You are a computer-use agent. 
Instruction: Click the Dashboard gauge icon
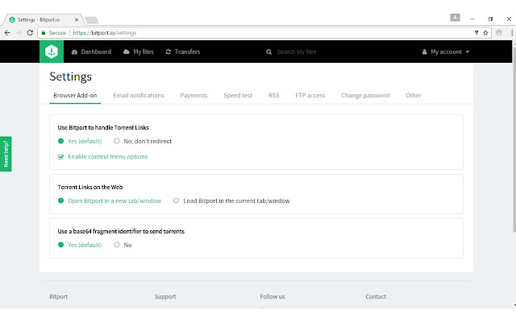point(74,52)
